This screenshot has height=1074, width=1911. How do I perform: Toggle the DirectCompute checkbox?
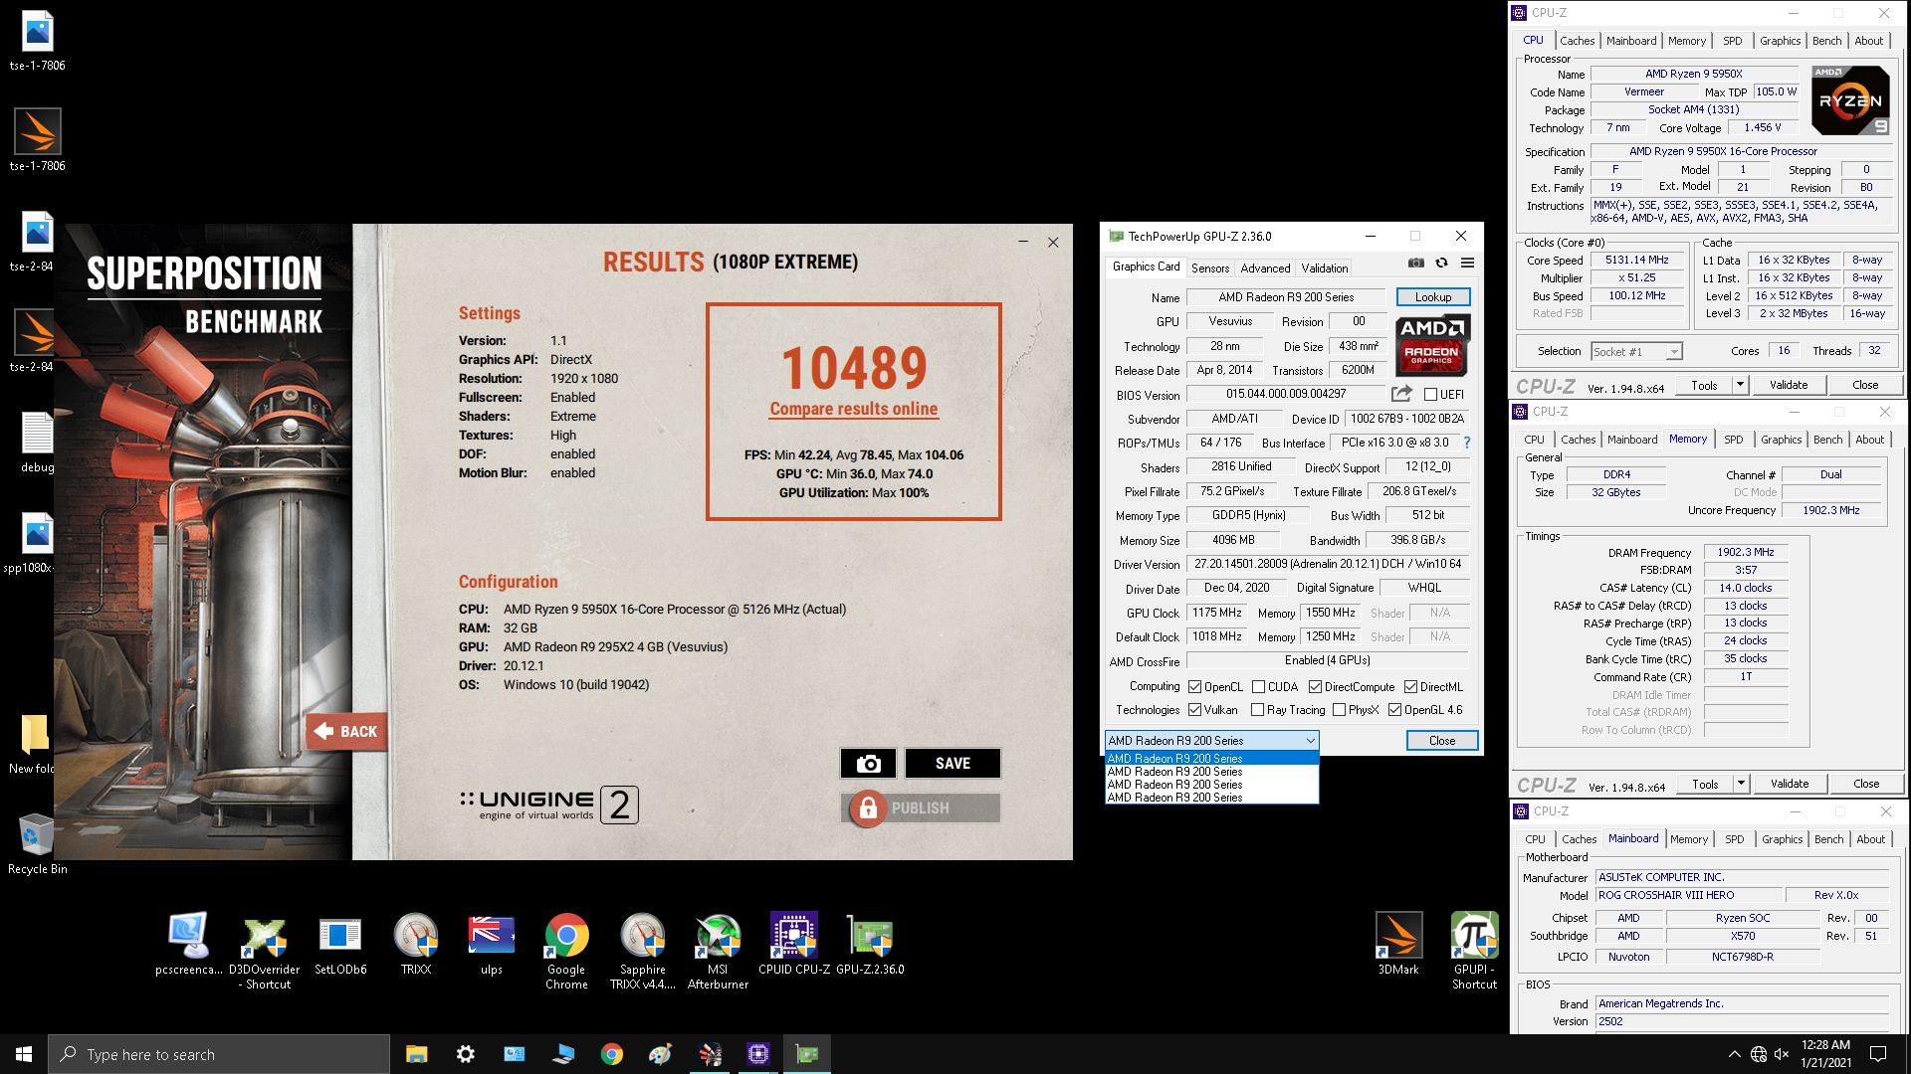click(1315, 687)
